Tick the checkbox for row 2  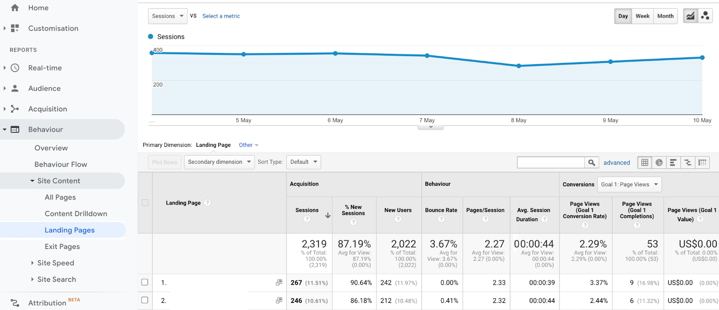[145, 300]
